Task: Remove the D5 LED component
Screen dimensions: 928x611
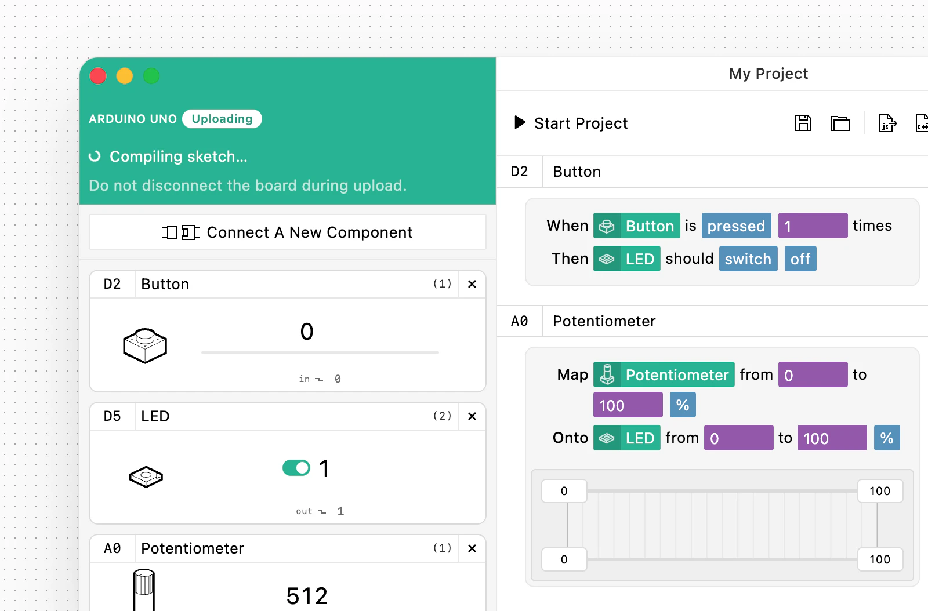Action: [x=472, y=416]
